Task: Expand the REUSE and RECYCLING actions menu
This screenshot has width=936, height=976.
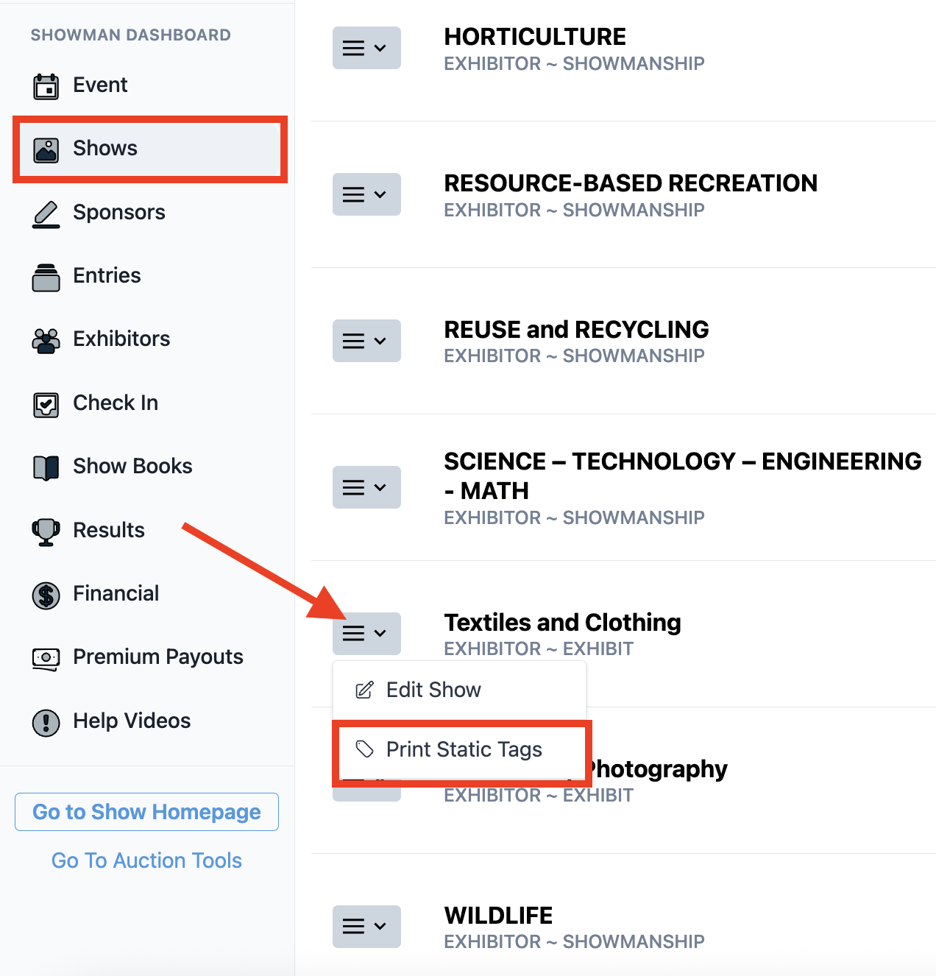Action: [366, 341]
